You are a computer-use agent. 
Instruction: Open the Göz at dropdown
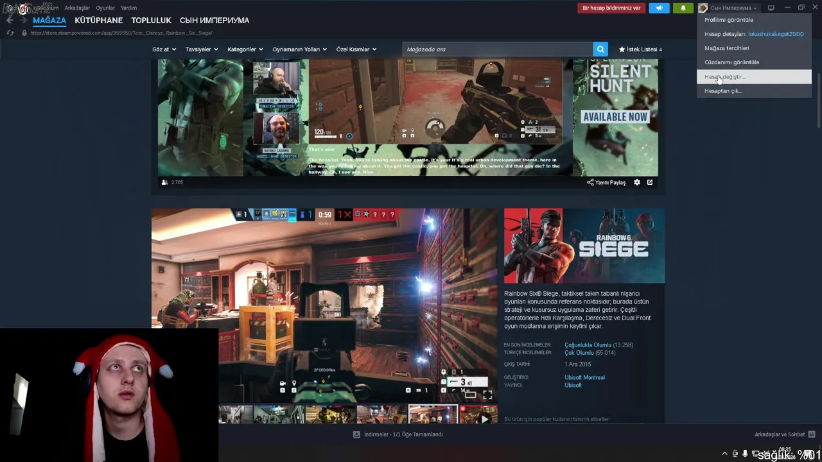click(164, 49)
